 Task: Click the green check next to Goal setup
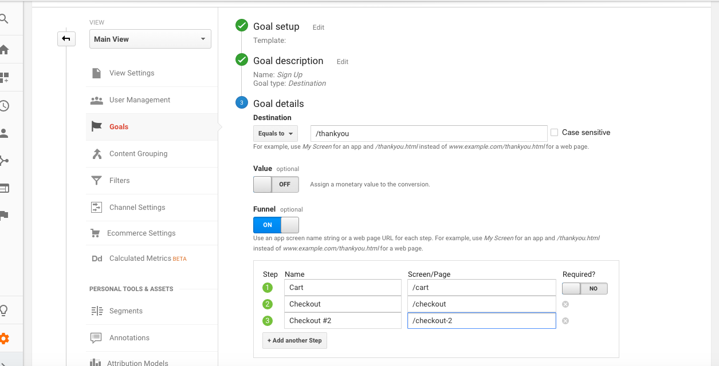click(x=242, y=26)
